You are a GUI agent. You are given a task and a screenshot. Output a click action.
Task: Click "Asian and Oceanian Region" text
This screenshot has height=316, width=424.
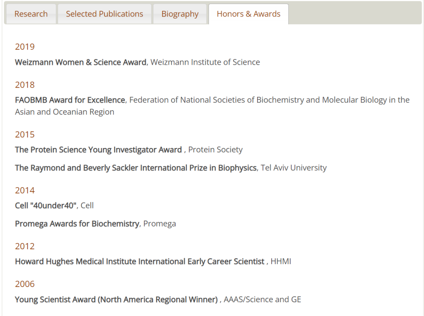tap(65, 112)
